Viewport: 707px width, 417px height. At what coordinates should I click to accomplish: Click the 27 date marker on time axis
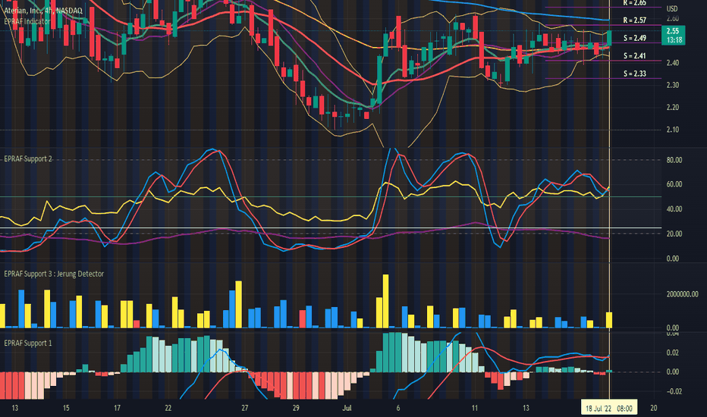coord(244,408)
